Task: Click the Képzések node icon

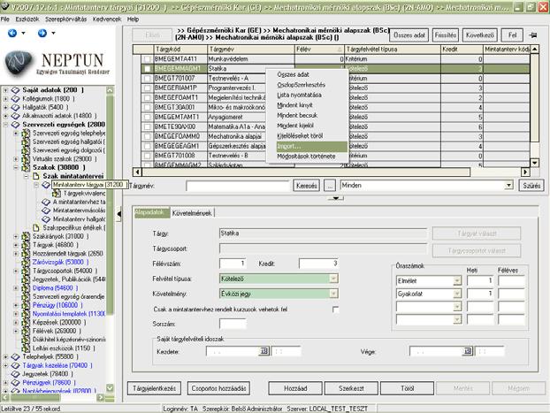Action: point(26,322)
